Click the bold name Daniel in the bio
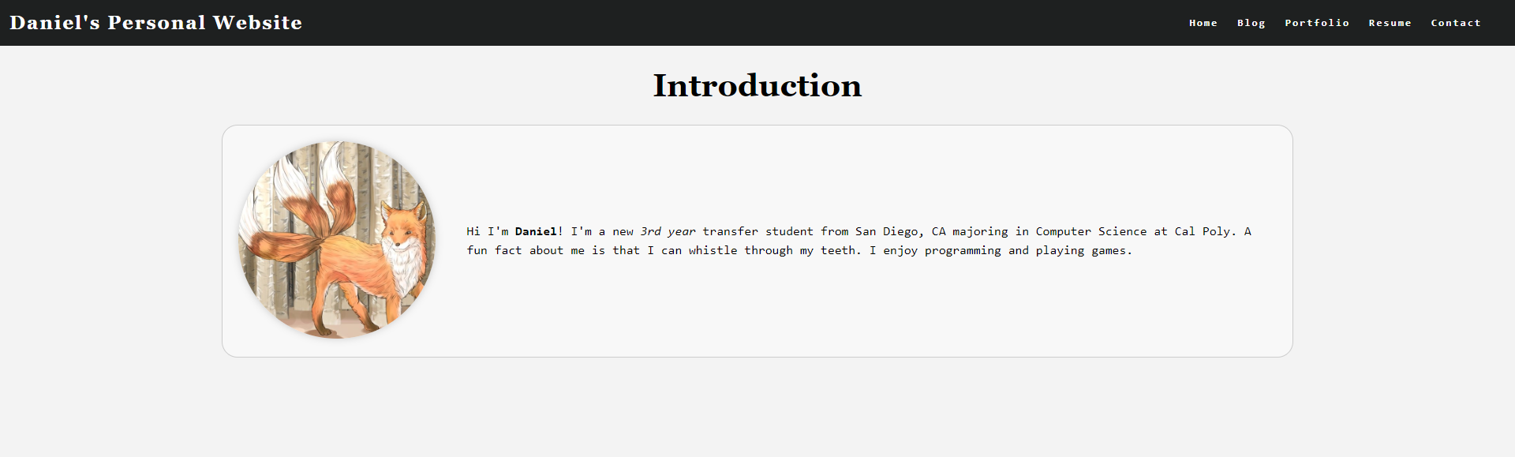 click(536, 231)
